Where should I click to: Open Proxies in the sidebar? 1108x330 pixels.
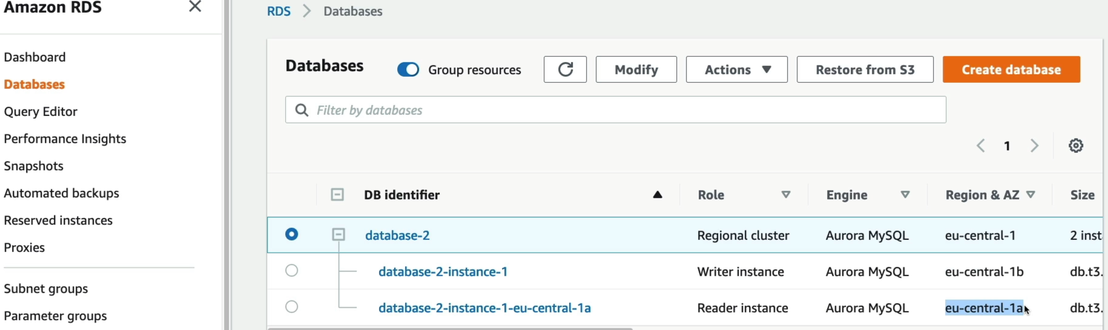(x=24, y=247)
